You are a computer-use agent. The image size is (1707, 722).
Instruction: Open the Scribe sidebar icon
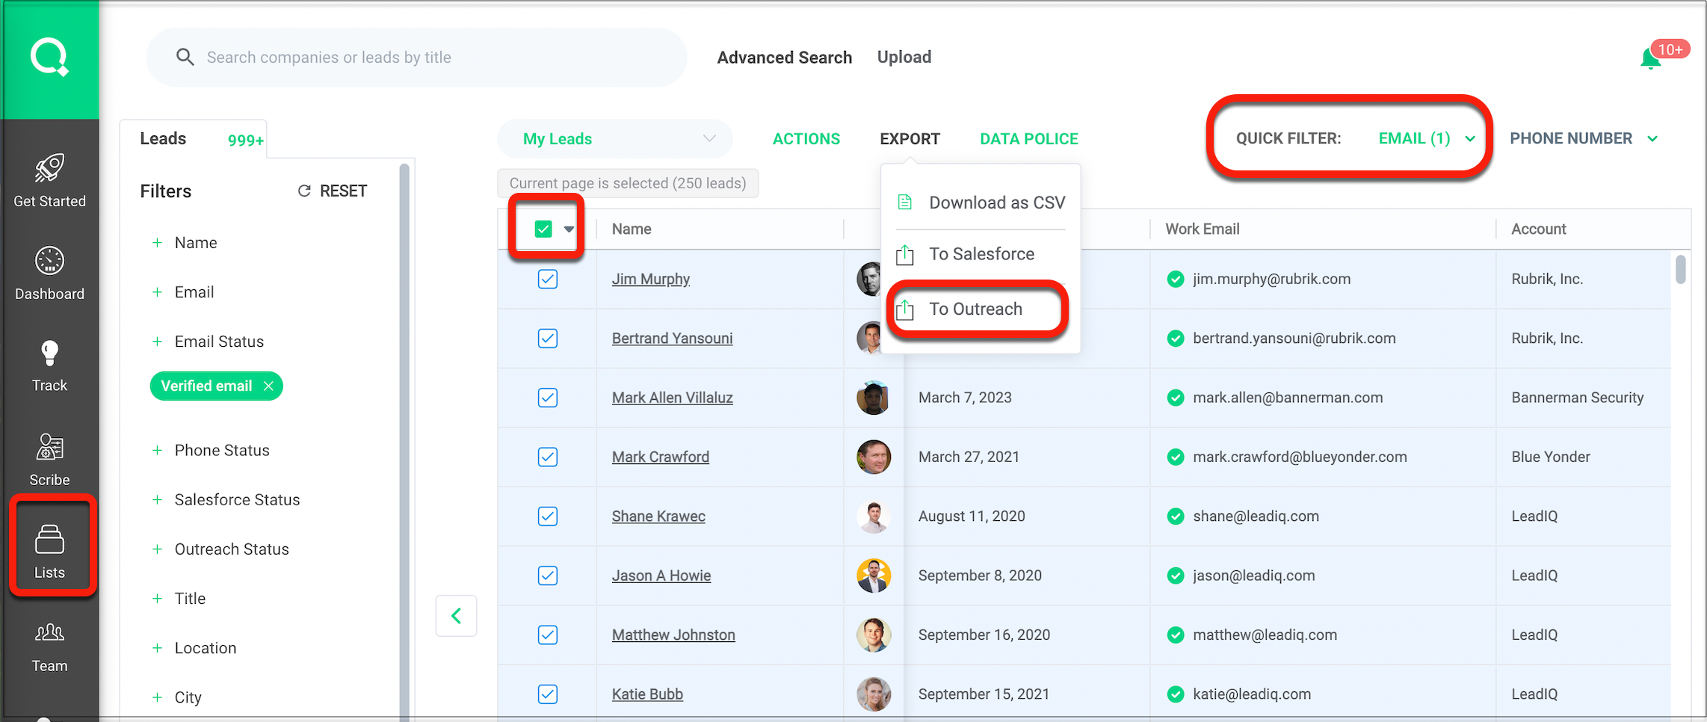tap(49, 448)
